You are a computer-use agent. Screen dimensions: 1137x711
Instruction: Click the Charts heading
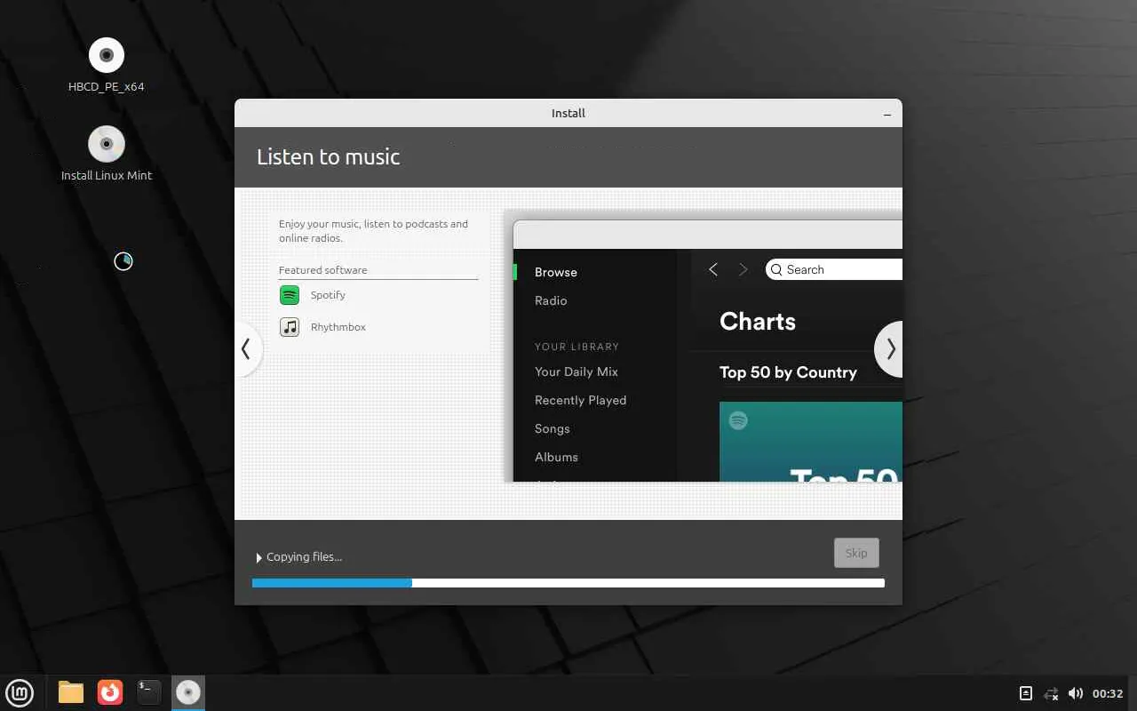[758, 322]
